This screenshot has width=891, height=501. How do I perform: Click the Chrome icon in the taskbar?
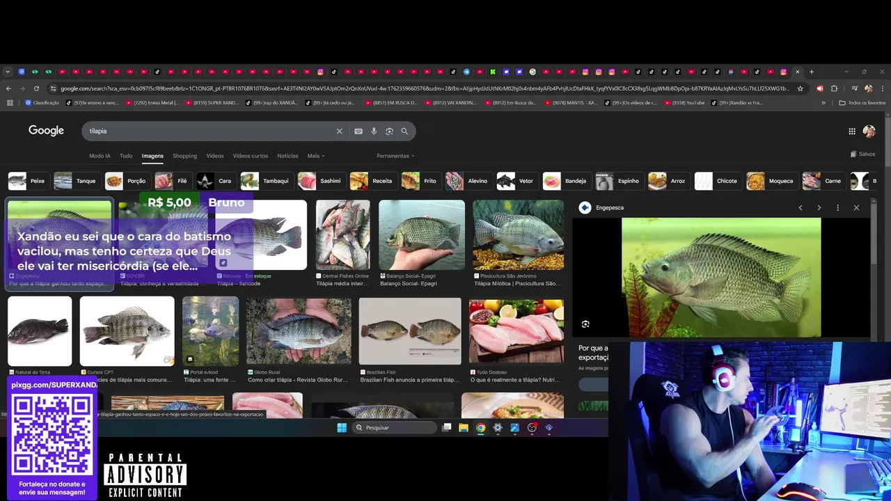pos(480,427)
